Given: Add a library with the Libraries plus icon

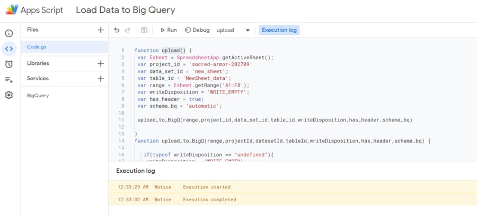Looking at the screenshot, I should click(100, 63).
